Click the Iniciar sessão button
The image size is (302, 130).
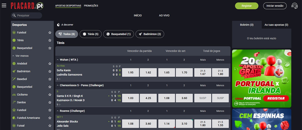(x=275, y=6)
